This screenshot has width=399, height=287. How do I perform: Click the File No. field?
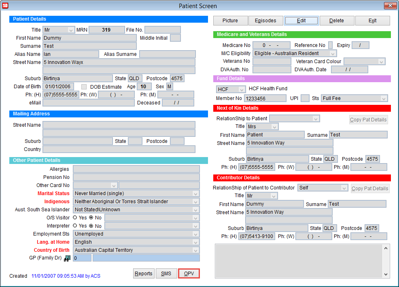point(163,30)
